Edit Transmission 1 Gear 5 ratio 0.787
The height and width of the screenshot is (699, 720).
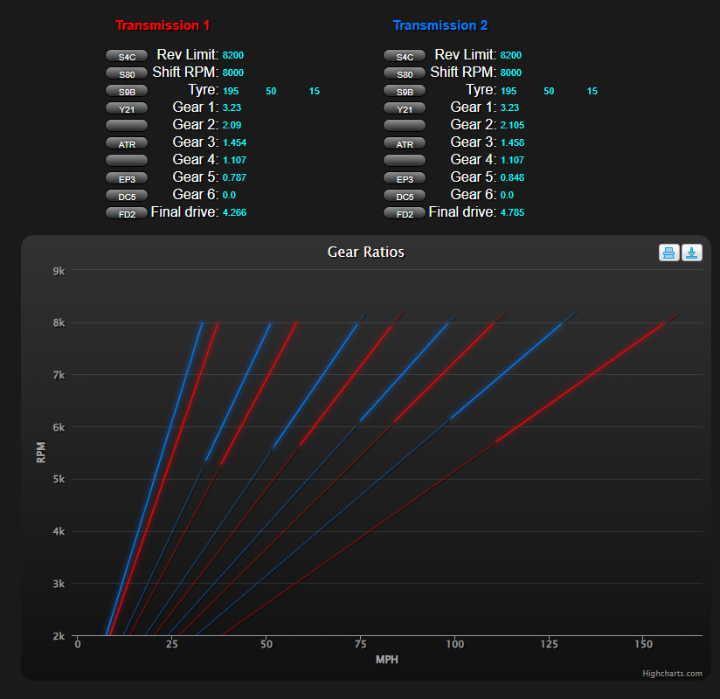coord(235,177)
